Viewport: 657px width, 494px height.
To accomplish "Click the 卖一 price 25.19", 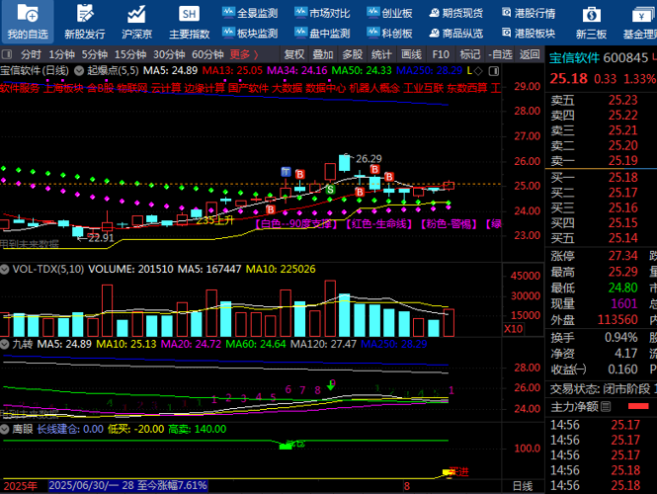I will click(x=623, y=160).
